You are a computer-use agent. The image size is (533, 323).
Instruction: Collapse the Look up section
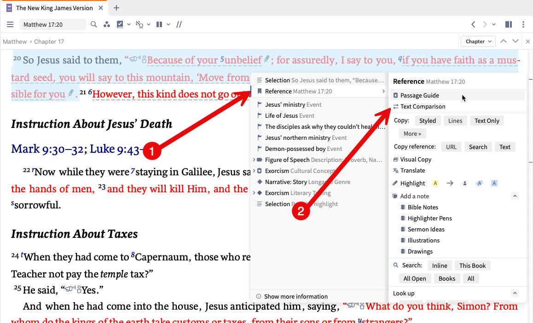pyautogui.click(x=515, y=293)
